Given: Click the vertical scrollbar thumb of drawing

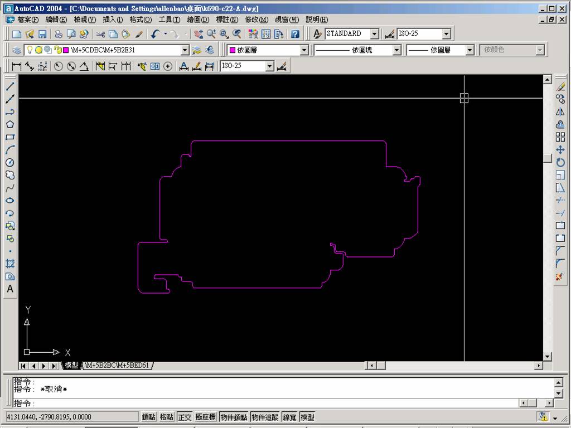Looking at the screenshot, I should click(x=548, y=158).
